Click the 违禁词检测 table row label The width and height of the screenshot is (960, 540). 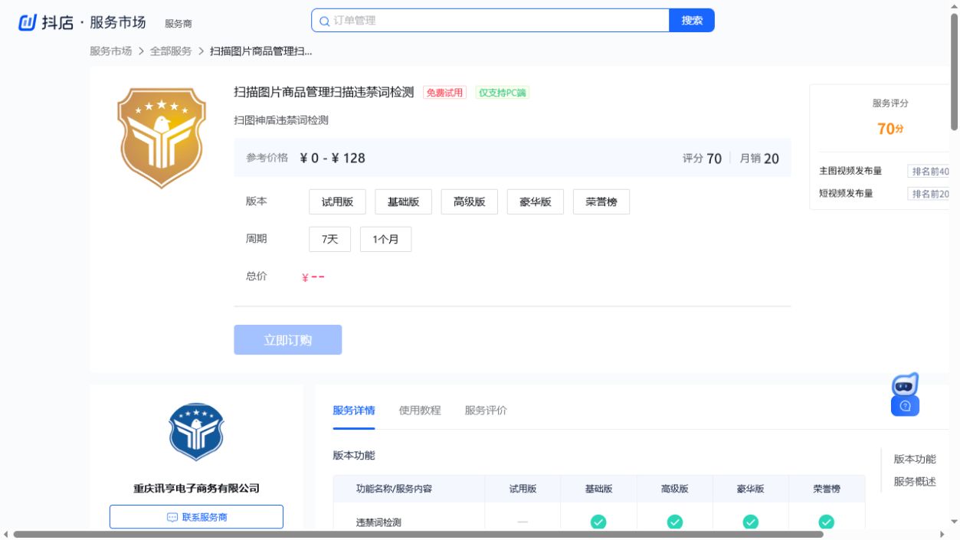[378, 522]
